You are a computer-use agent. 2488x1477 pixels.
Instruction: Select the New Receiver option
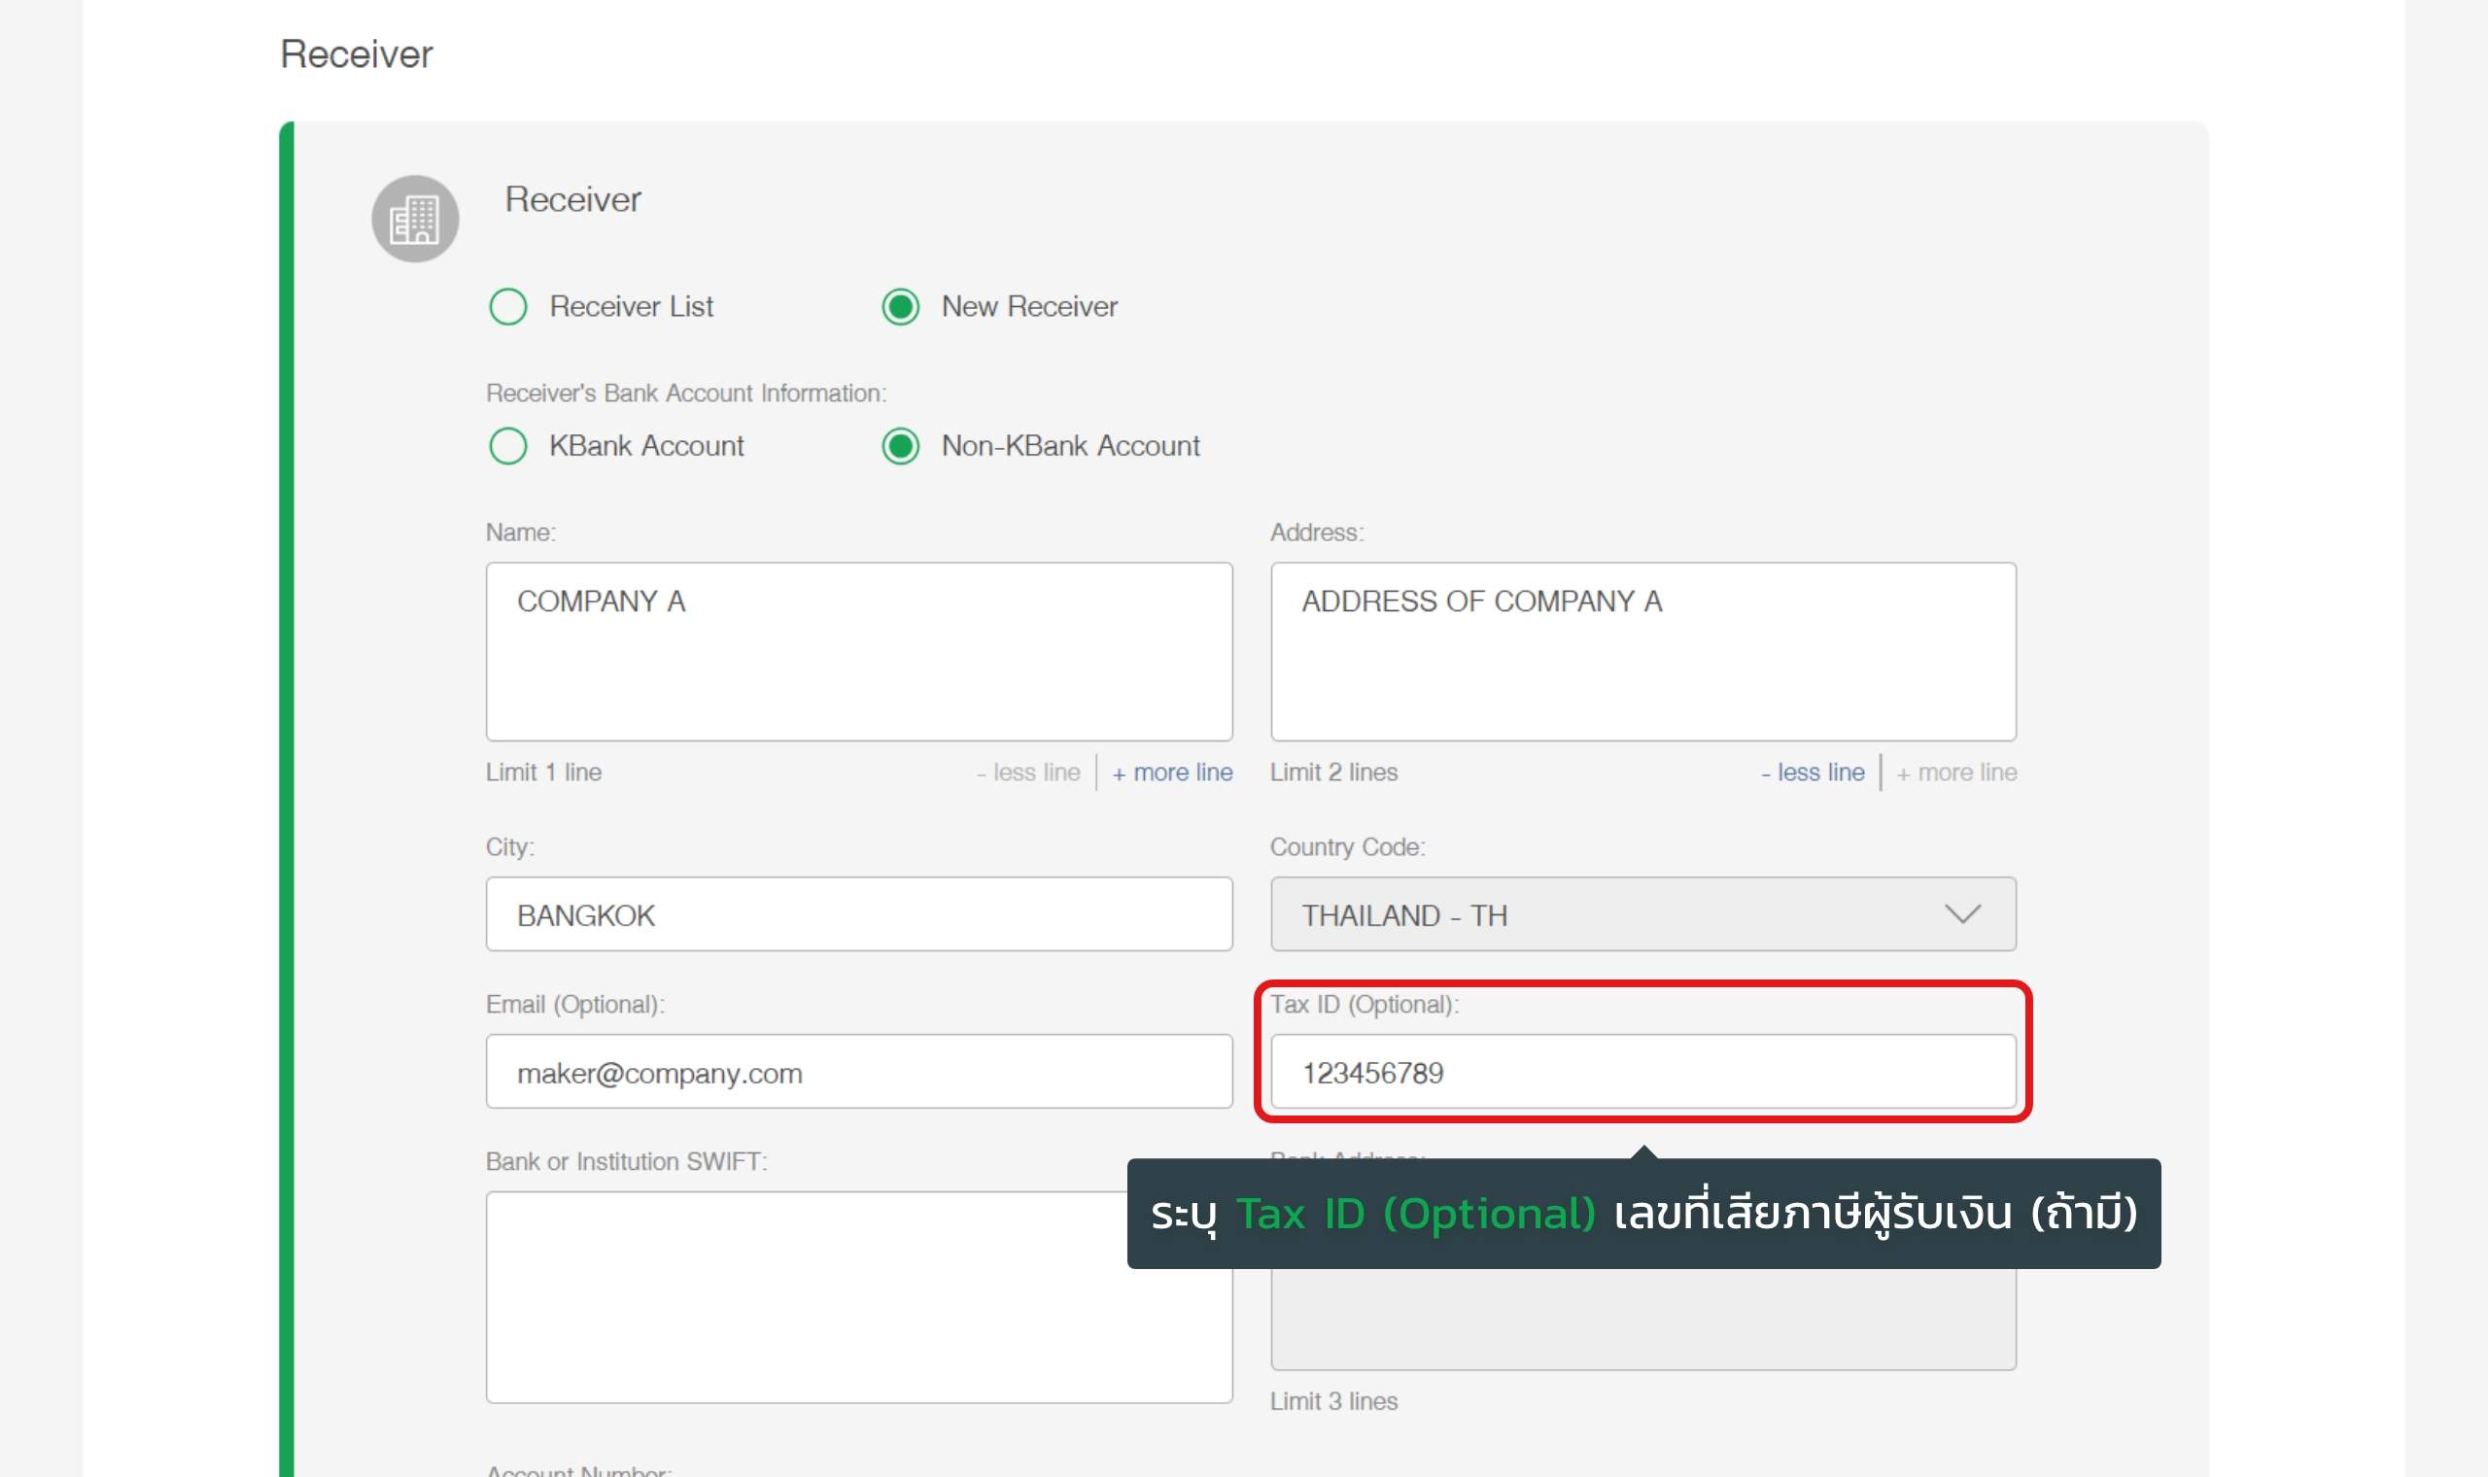pos(901,306)
